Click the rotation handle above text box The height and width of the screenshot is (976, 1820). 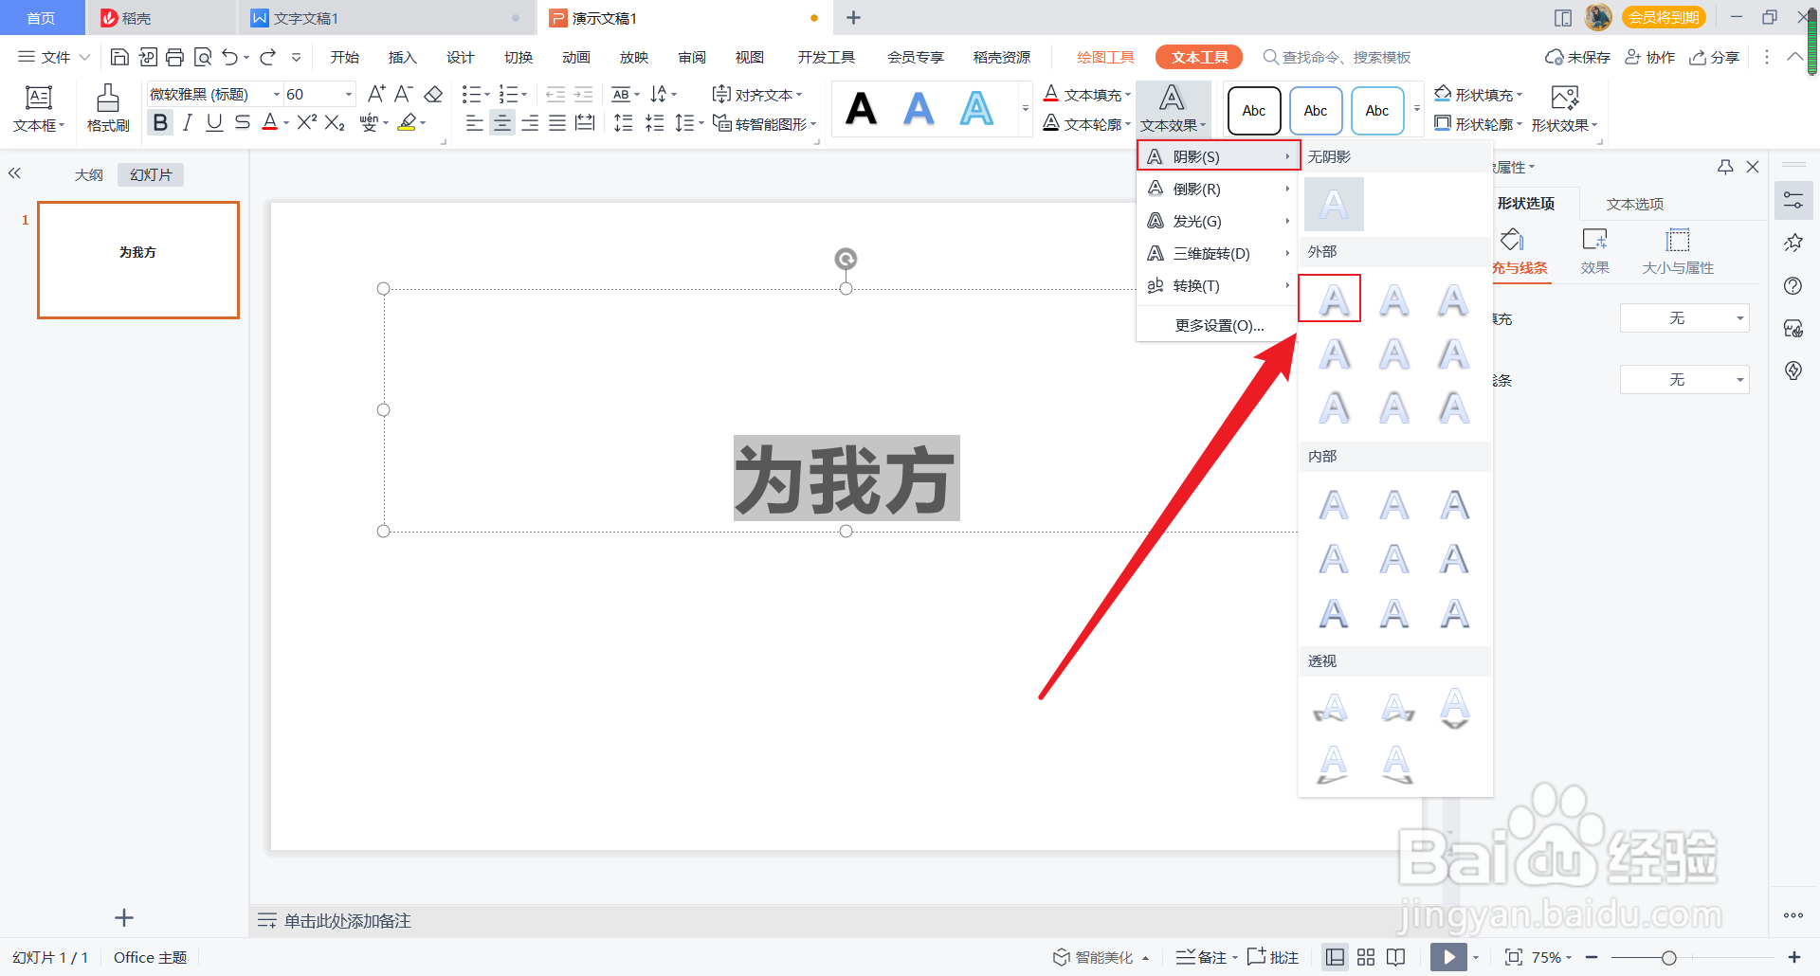click(846, 259)
